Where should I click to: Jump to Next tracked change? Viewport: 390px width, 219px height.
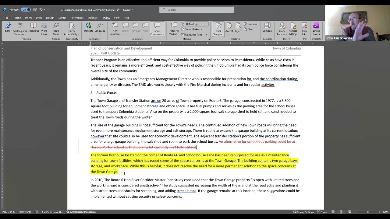tap(248, 30)
